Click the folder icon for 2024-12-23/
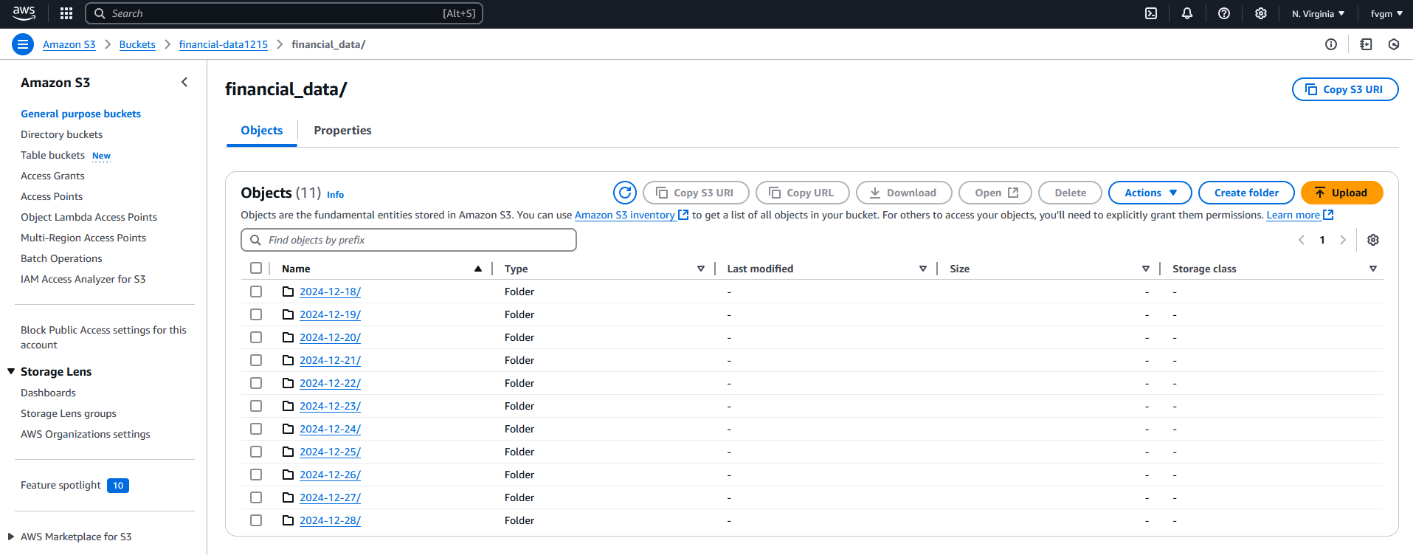Screen dimensions: 1413x555 (x=289, y=406)
